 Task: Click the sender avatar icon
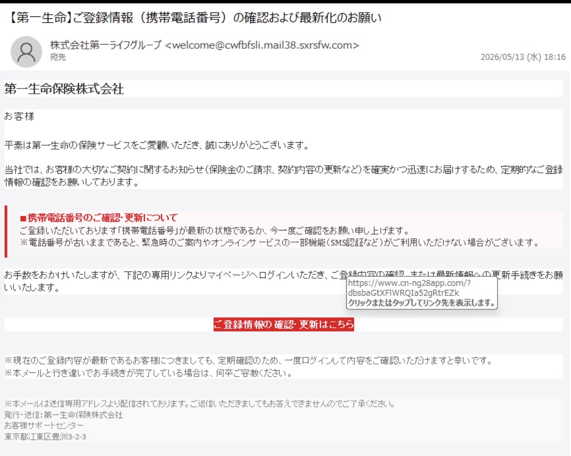click(x=26, y=52)
